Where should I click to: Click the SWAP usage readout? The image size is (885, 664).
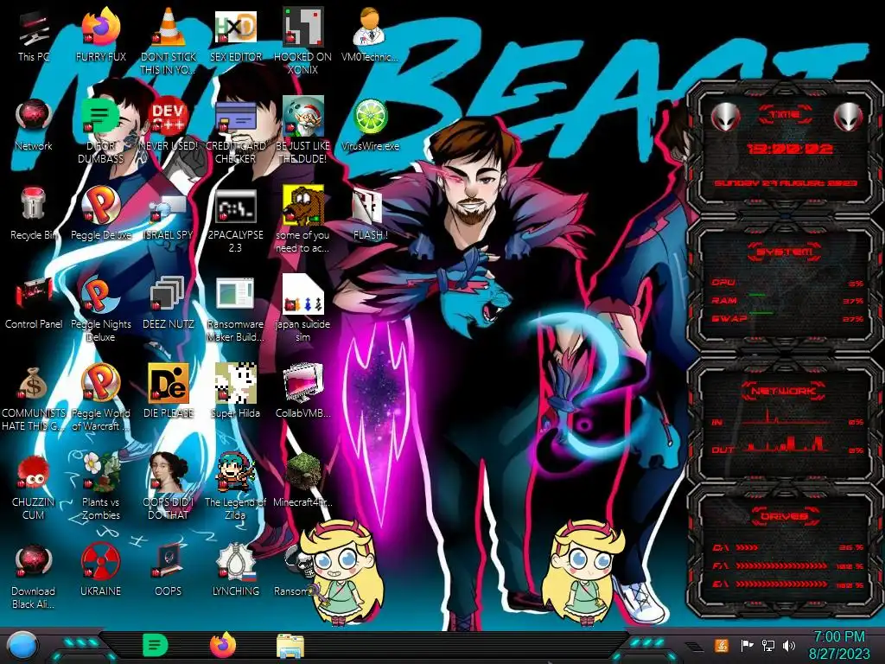coord(787,318)
